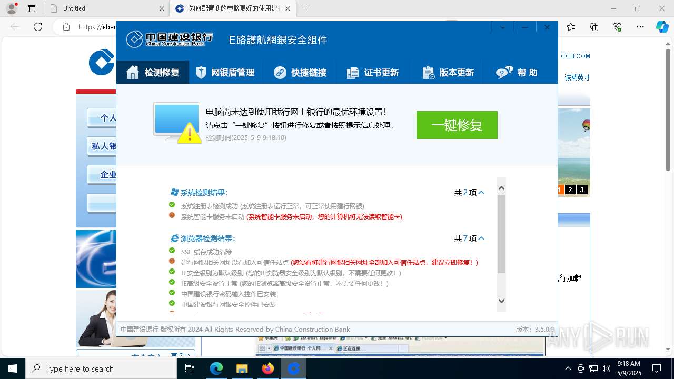Click the 中国建设银行网银安全控件已安装 row
The width and height of the screenshot is (674, 379).
pos(222,304)
